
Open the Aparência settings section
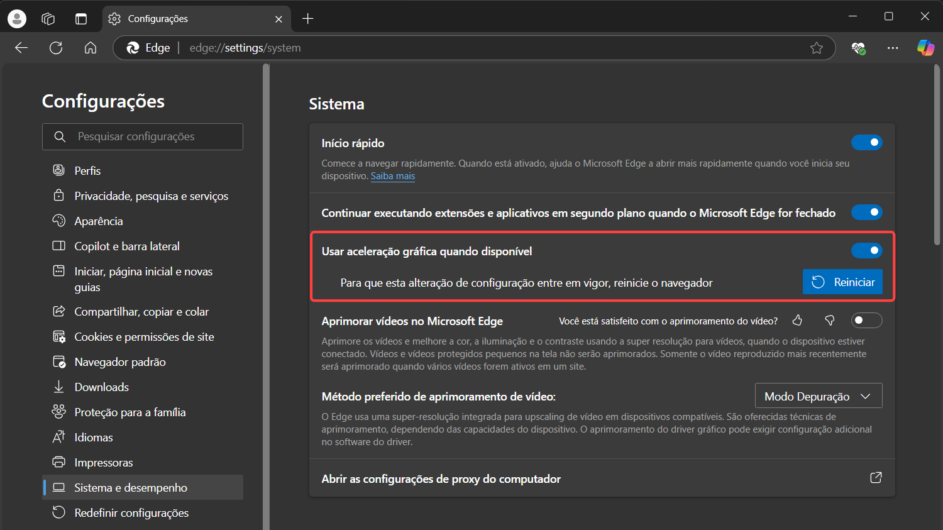(x=99, y=221)
